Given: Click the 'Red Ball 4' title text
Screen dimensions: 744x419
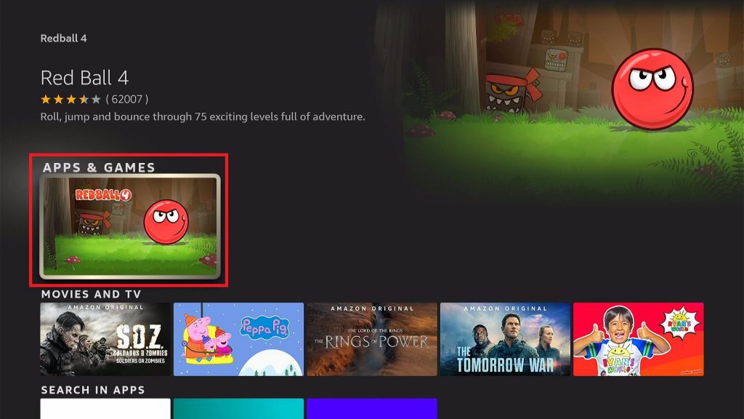Looking at the screenshot, I should tap(84, 78).
